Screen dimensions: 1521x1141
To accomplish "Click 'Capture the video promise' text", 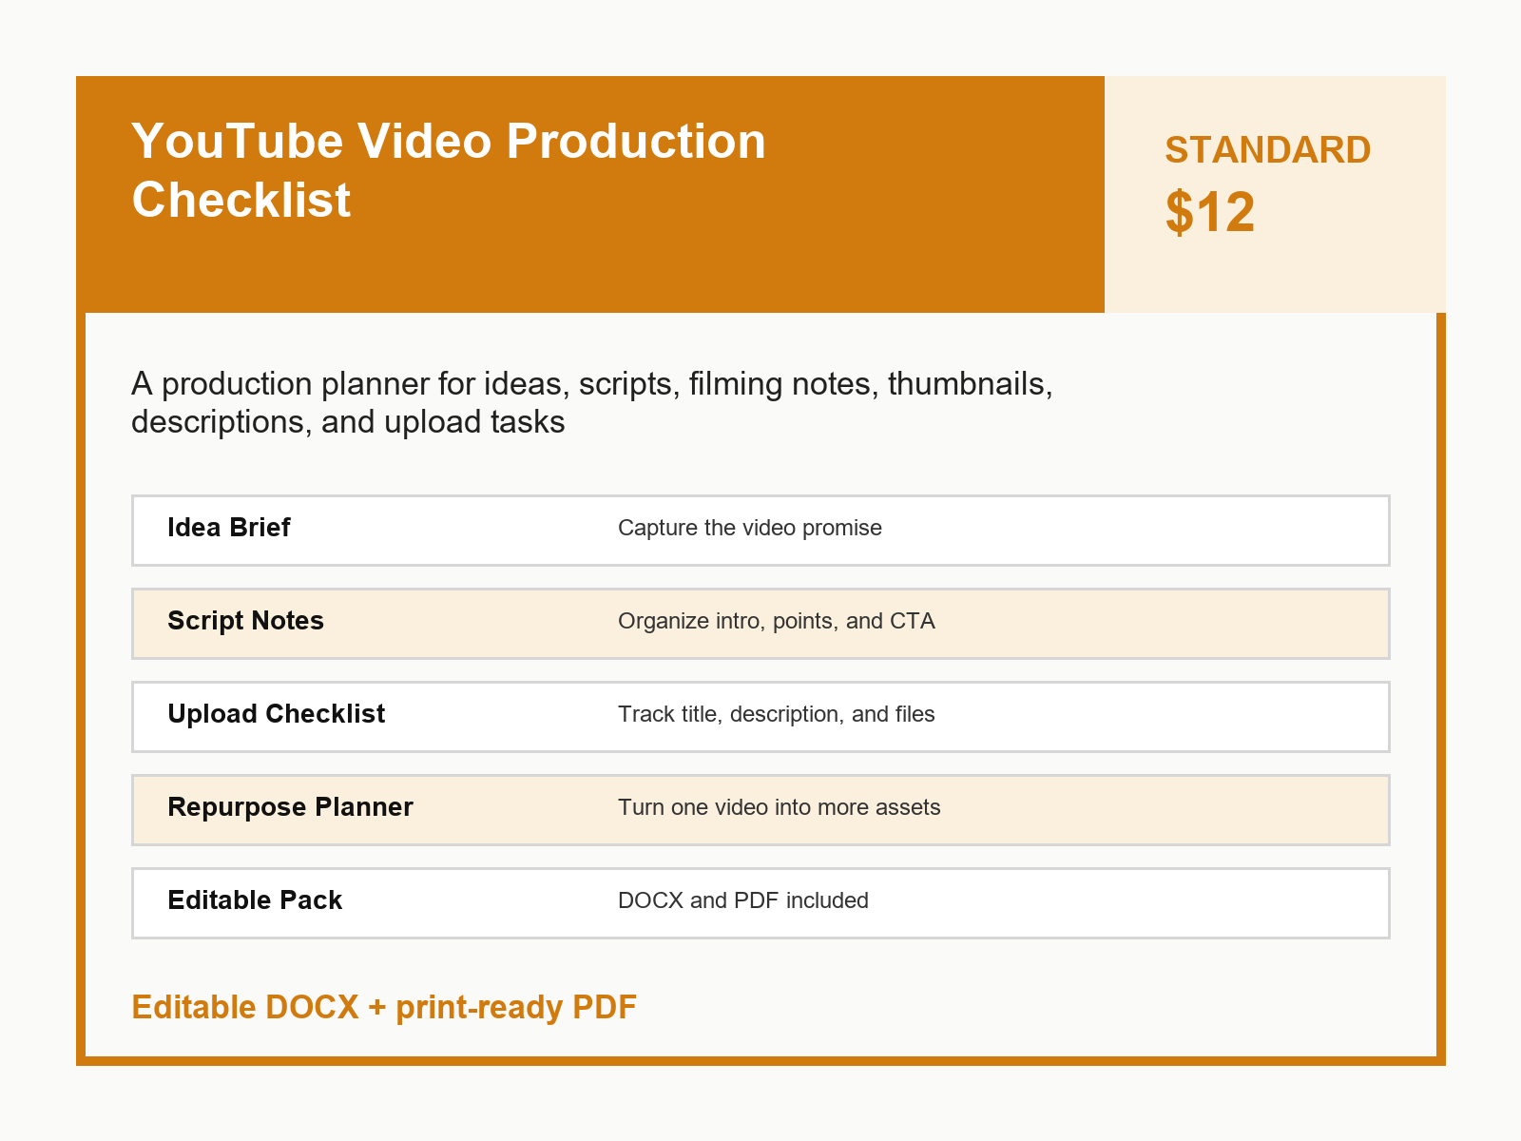I will (750, 528).
